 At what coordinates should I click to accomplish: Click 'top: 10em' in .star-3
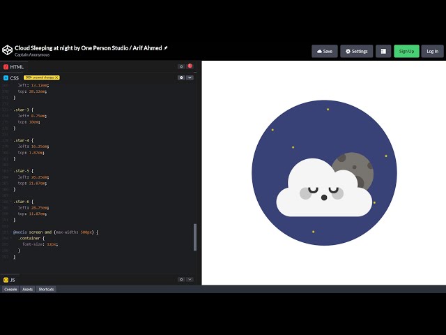29,122
